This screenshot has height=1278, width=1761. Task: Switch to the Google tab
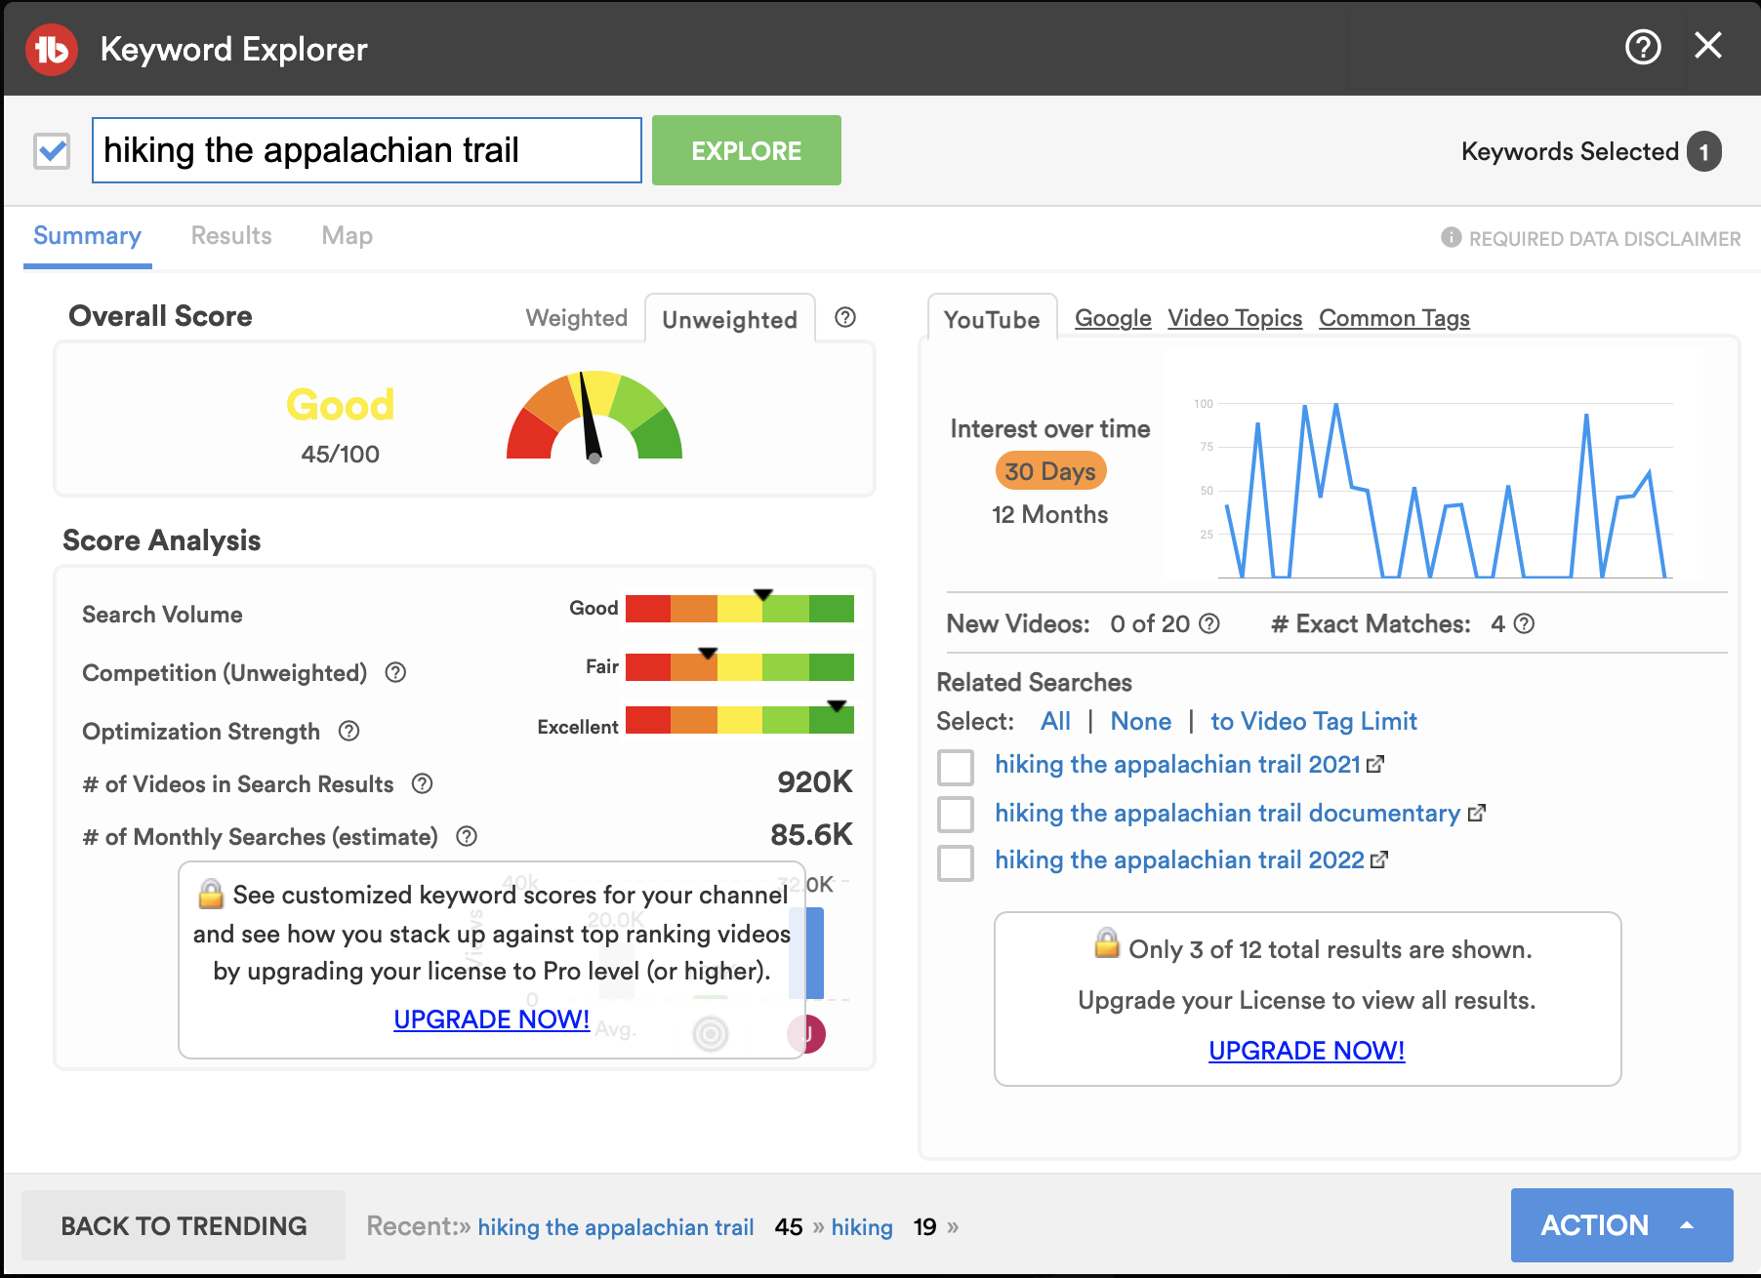click(1113, 318)
